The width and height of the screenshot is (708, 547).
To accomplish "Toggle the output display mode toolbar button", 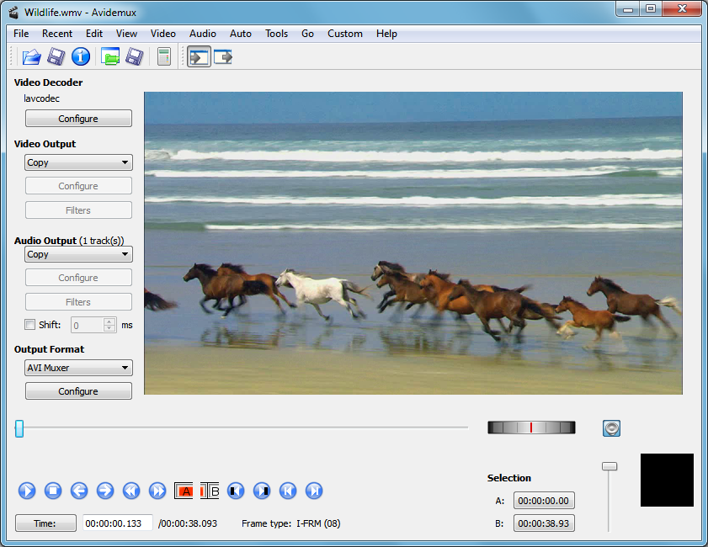I will tap(223, 57).
